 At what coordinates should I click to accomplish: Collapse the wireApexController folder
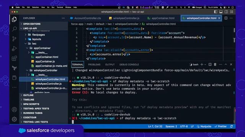pyautogui.click(x=44, y=70)
